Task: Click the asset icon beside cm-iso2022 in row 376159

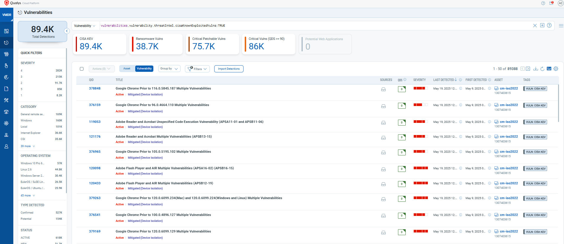Action: (497, 105)
